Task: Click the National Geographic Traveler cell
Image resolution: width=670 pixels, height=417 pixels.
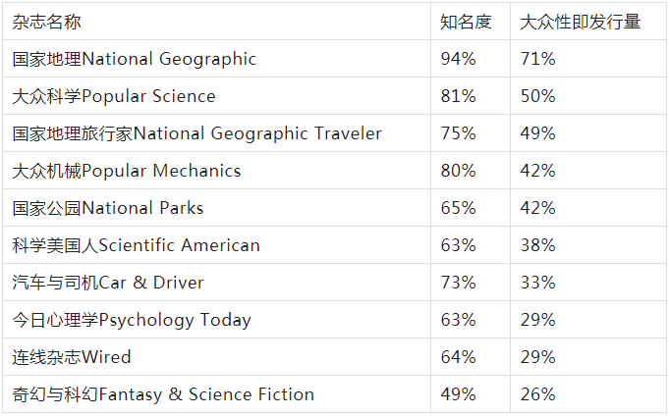Action: [197, 133]
